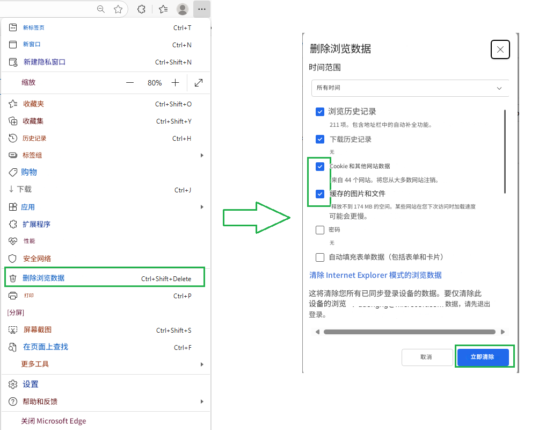553x430 pixels.
Task: Click the 新标签页 new tab icon
Action: tap(13, 27)
